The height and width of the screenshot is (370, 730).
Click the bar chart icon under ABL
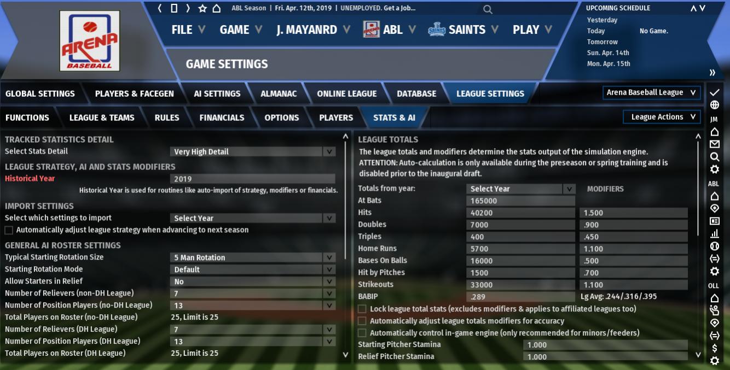pyautogui.click(x=714, y=233)
